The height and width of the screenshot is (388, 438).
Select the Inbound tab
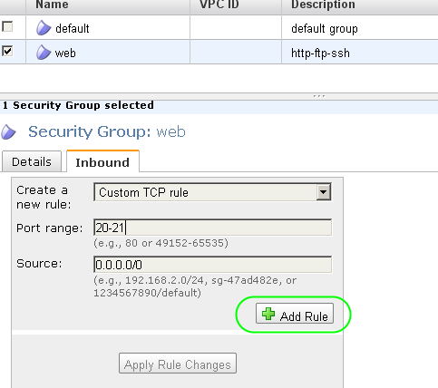102,162
